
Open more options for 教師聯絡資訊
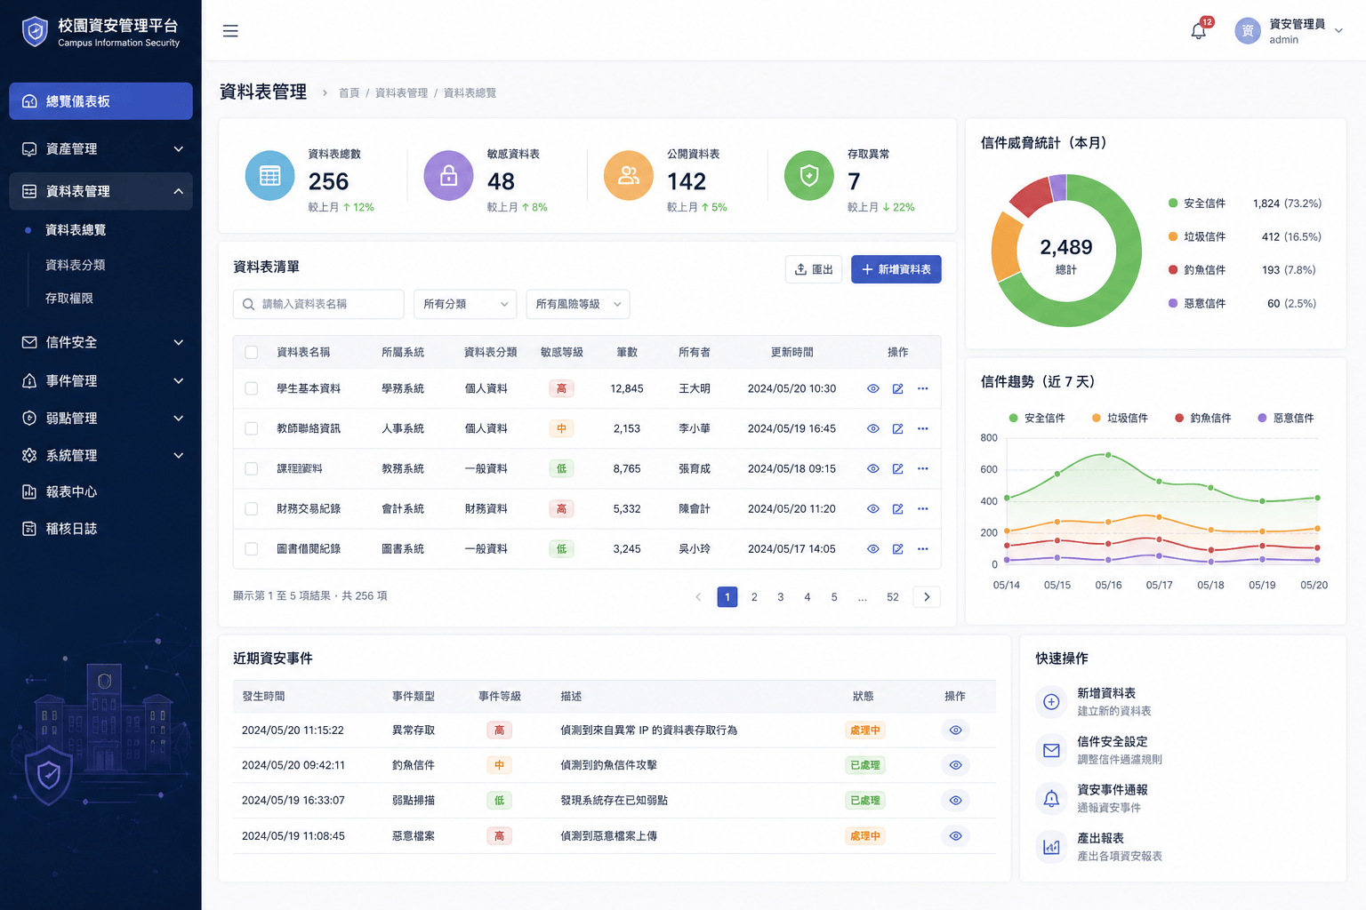[923, 428]
